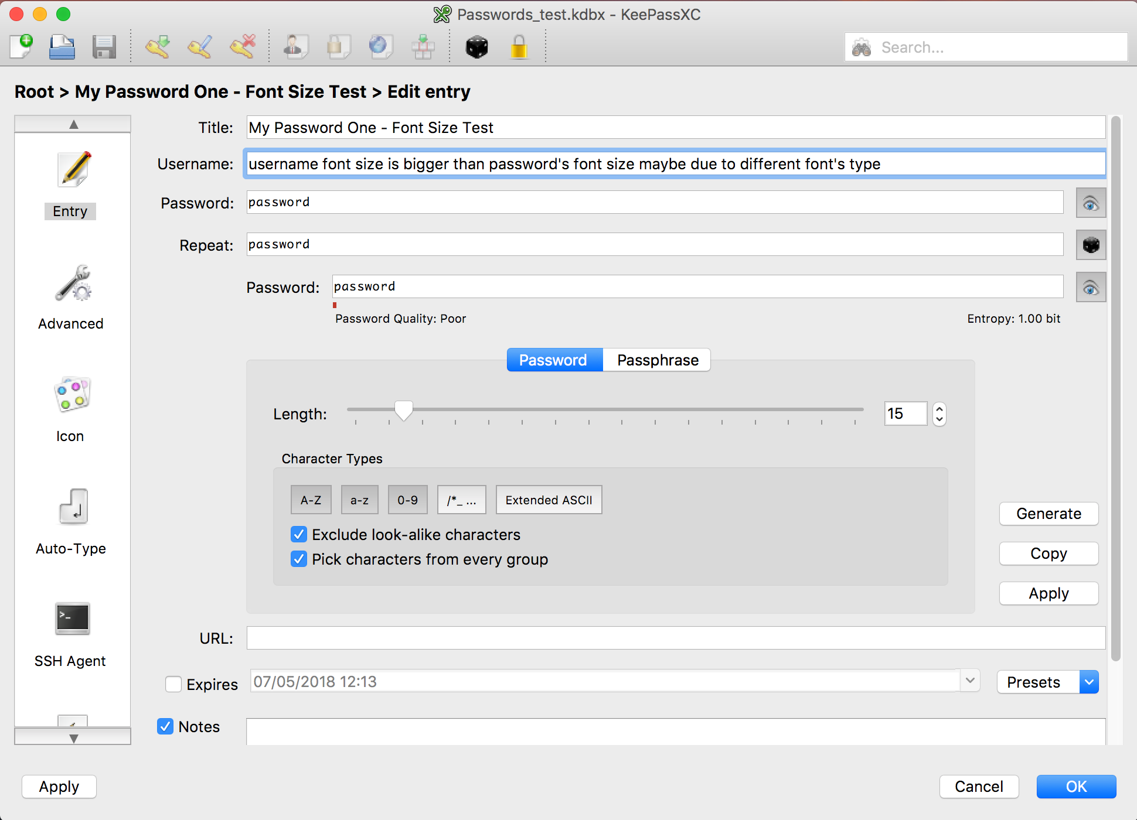The width and height of the screenshot is (1137, 820).
Task: Expand the expiry date combo box arrow
Action: 970,681
